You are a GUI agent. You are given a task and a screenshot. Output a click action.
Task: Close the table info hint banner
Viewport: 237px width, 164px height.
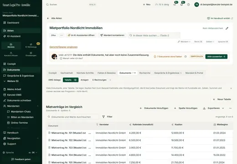pos(231,88)
